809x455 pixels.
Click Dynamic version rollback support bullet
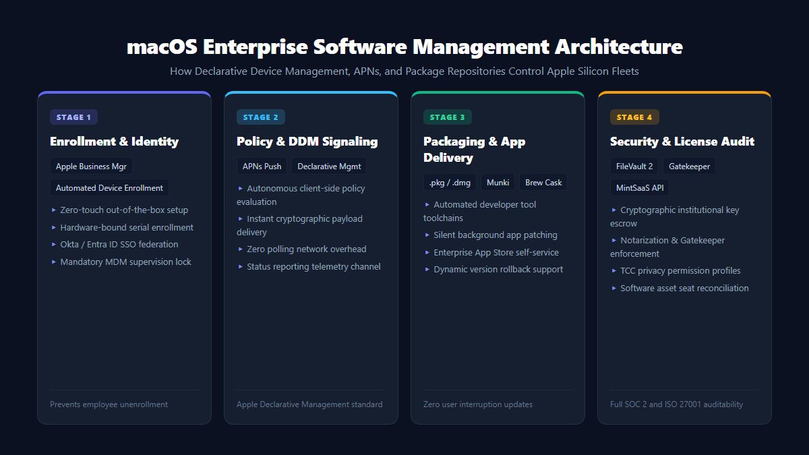pos(493,270)
